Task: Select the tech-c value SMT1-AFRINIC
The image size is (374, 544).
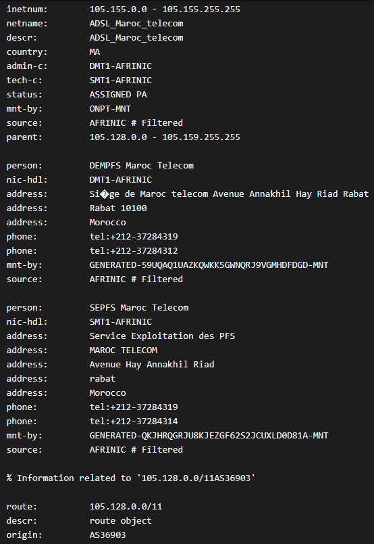Action: pyautogui.click(x=121, y=81)
